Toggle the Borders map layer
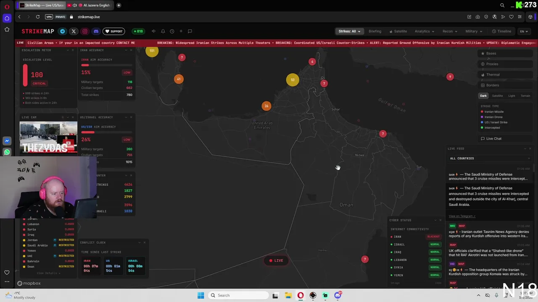The width and height of the screenshot is (538, 302). [x=506, y=85]
